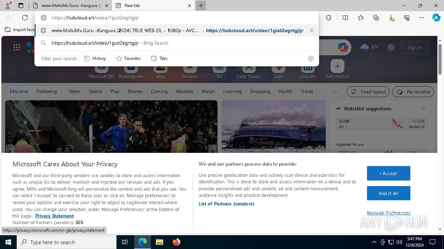444x249 pixels.
Task: Open Collections toolbar icon
Action: (376, 18)
